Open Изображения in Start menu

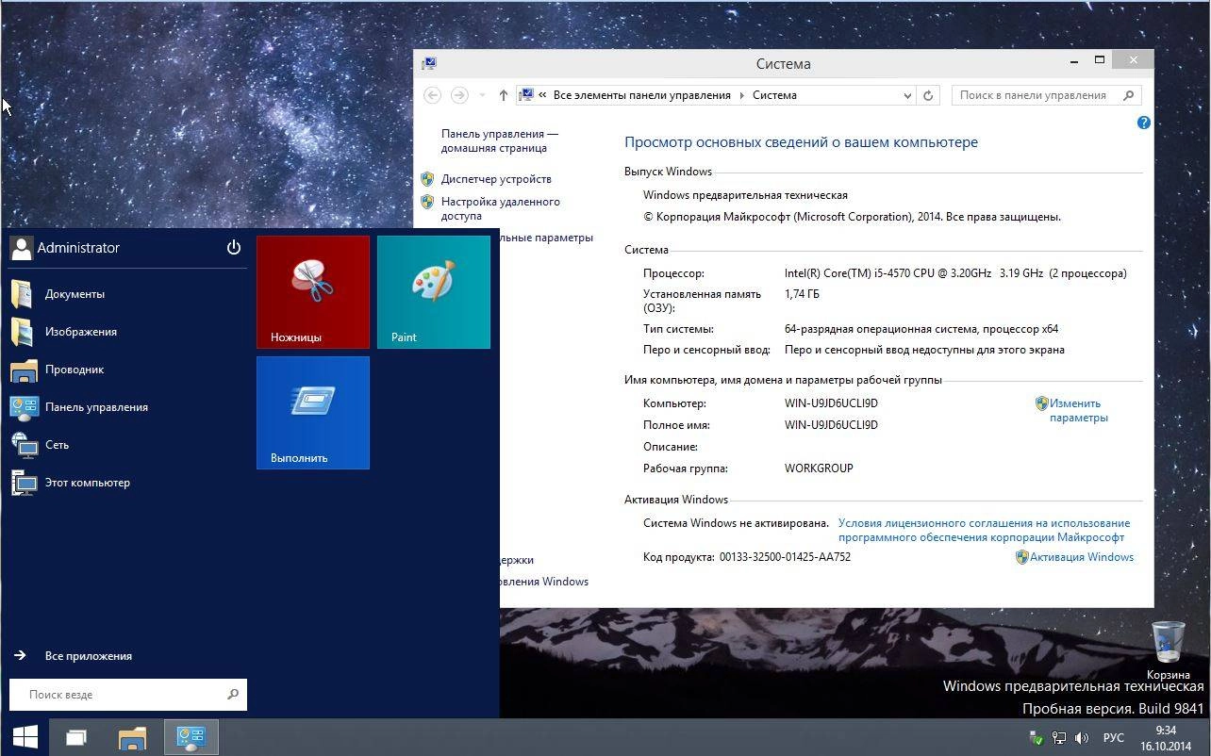[x=128, y=332]
